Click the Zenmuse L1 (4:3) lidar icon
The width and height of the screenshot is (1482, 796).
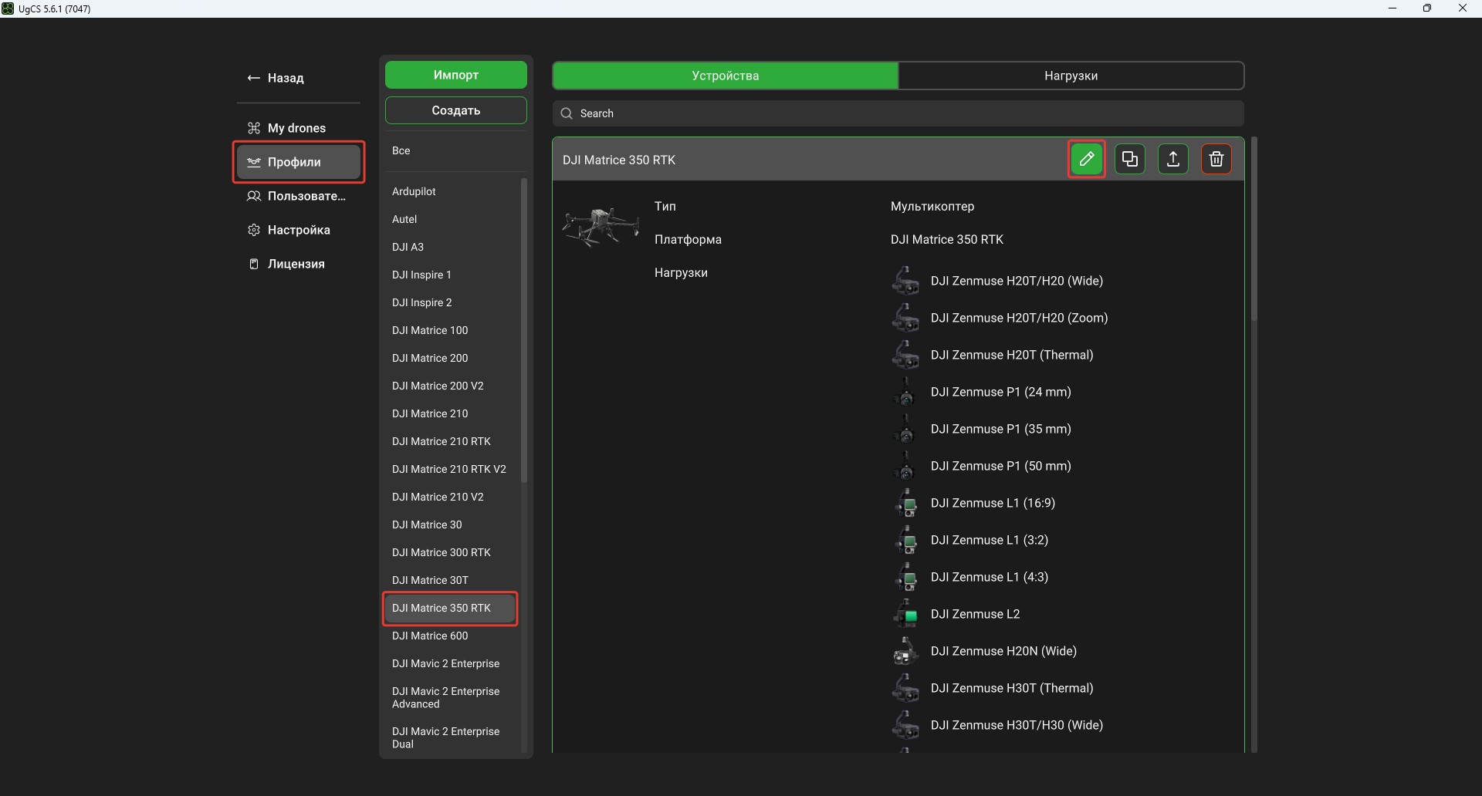pos(905,577)
